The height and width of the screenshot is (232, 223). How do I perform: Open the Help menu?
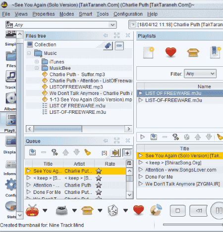(x=152, y=14)
